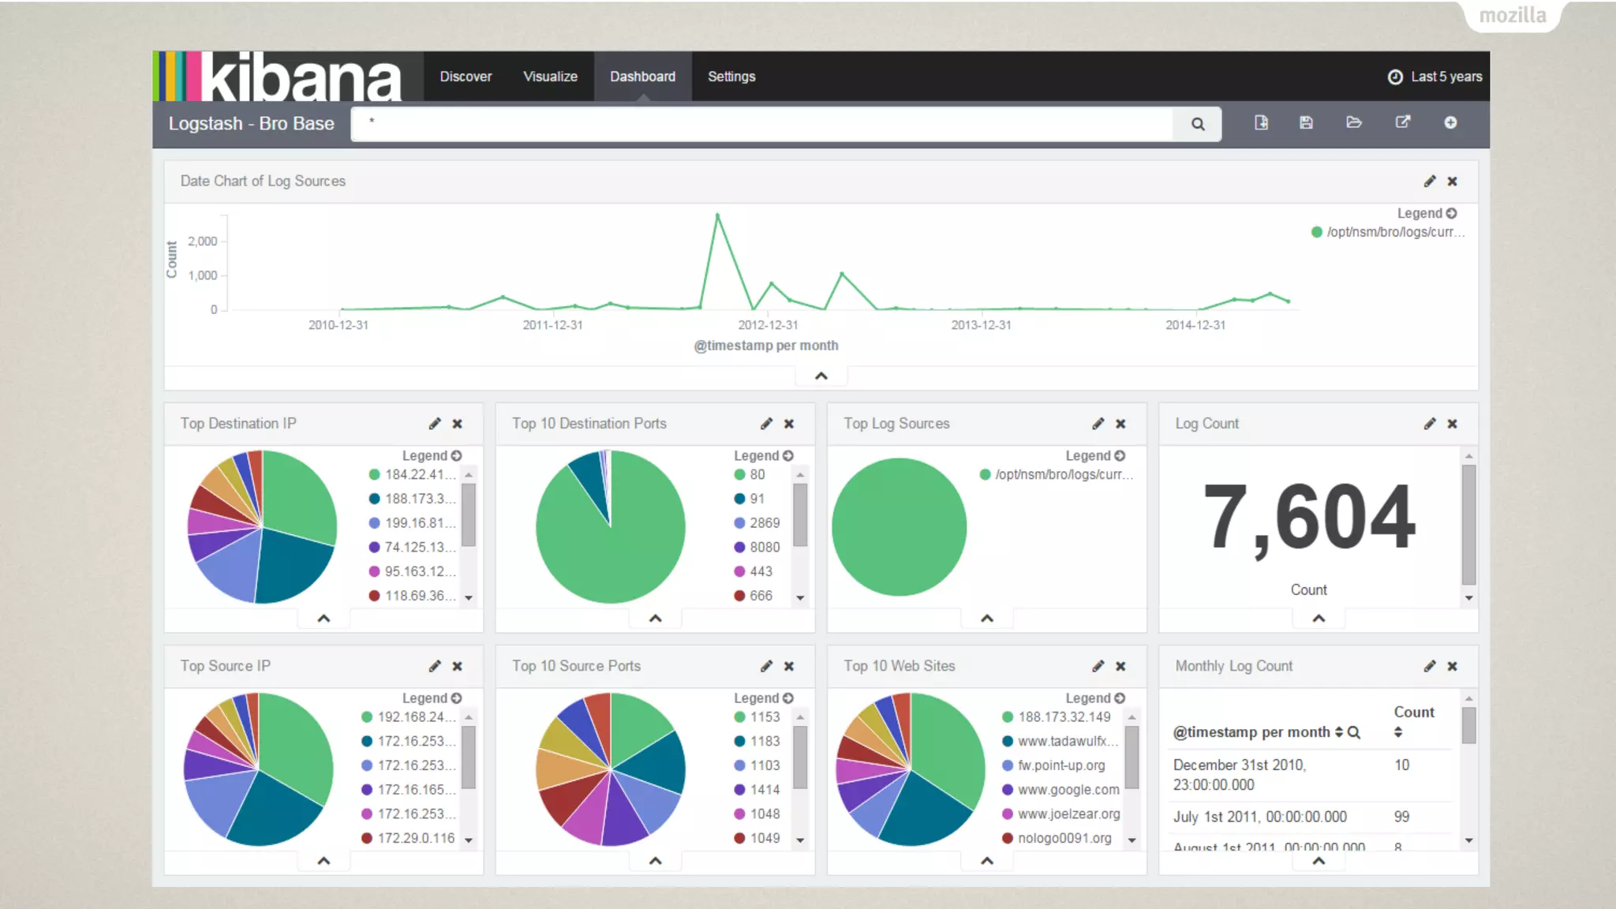Click the add visualization plus icon
Screen dimensions: 1616x909
(x=1450, y=122)
